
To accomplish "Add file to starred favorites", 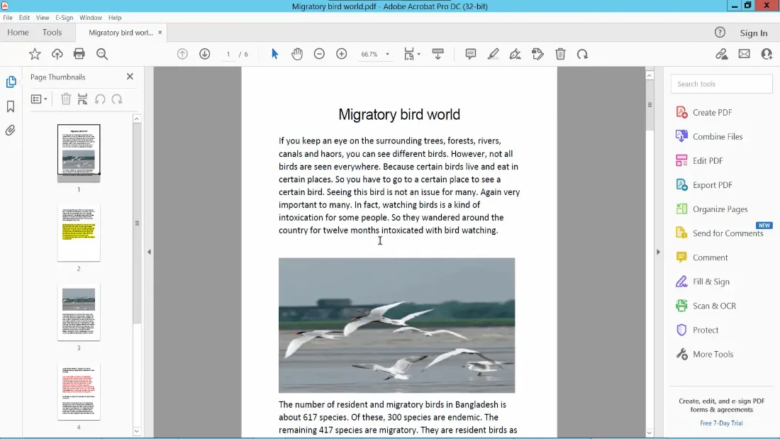I will click(35, 54).
